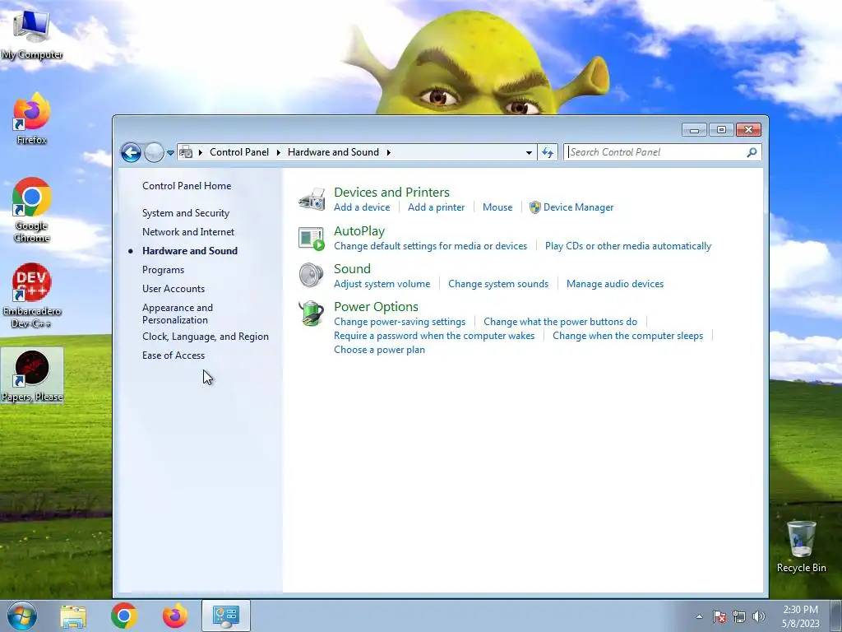Go to Control Panel Home
The width and height of the screenshot is (842, 632).
[187, 186]
